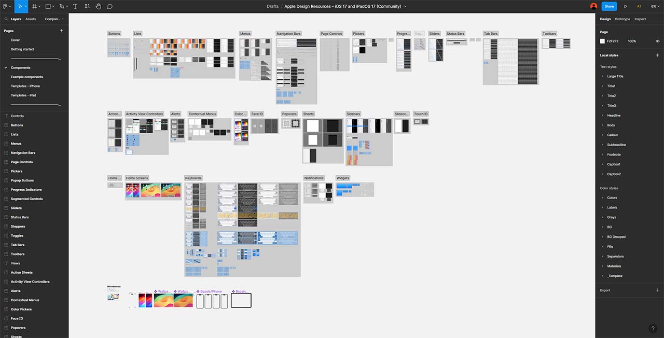Toggle page background visibility eye icon
The height and width of the screenshot is (338, 664).
click(x=657, y=41)
